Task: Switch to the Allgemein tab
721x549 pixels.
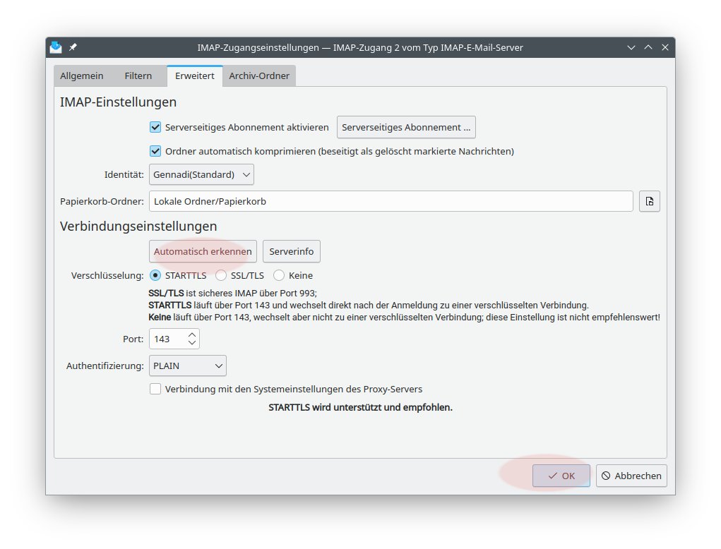Action: (x=82, y=76)
